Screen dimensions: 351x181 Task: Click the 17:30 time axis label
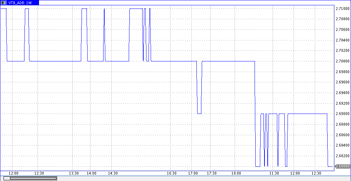[212, 174]
